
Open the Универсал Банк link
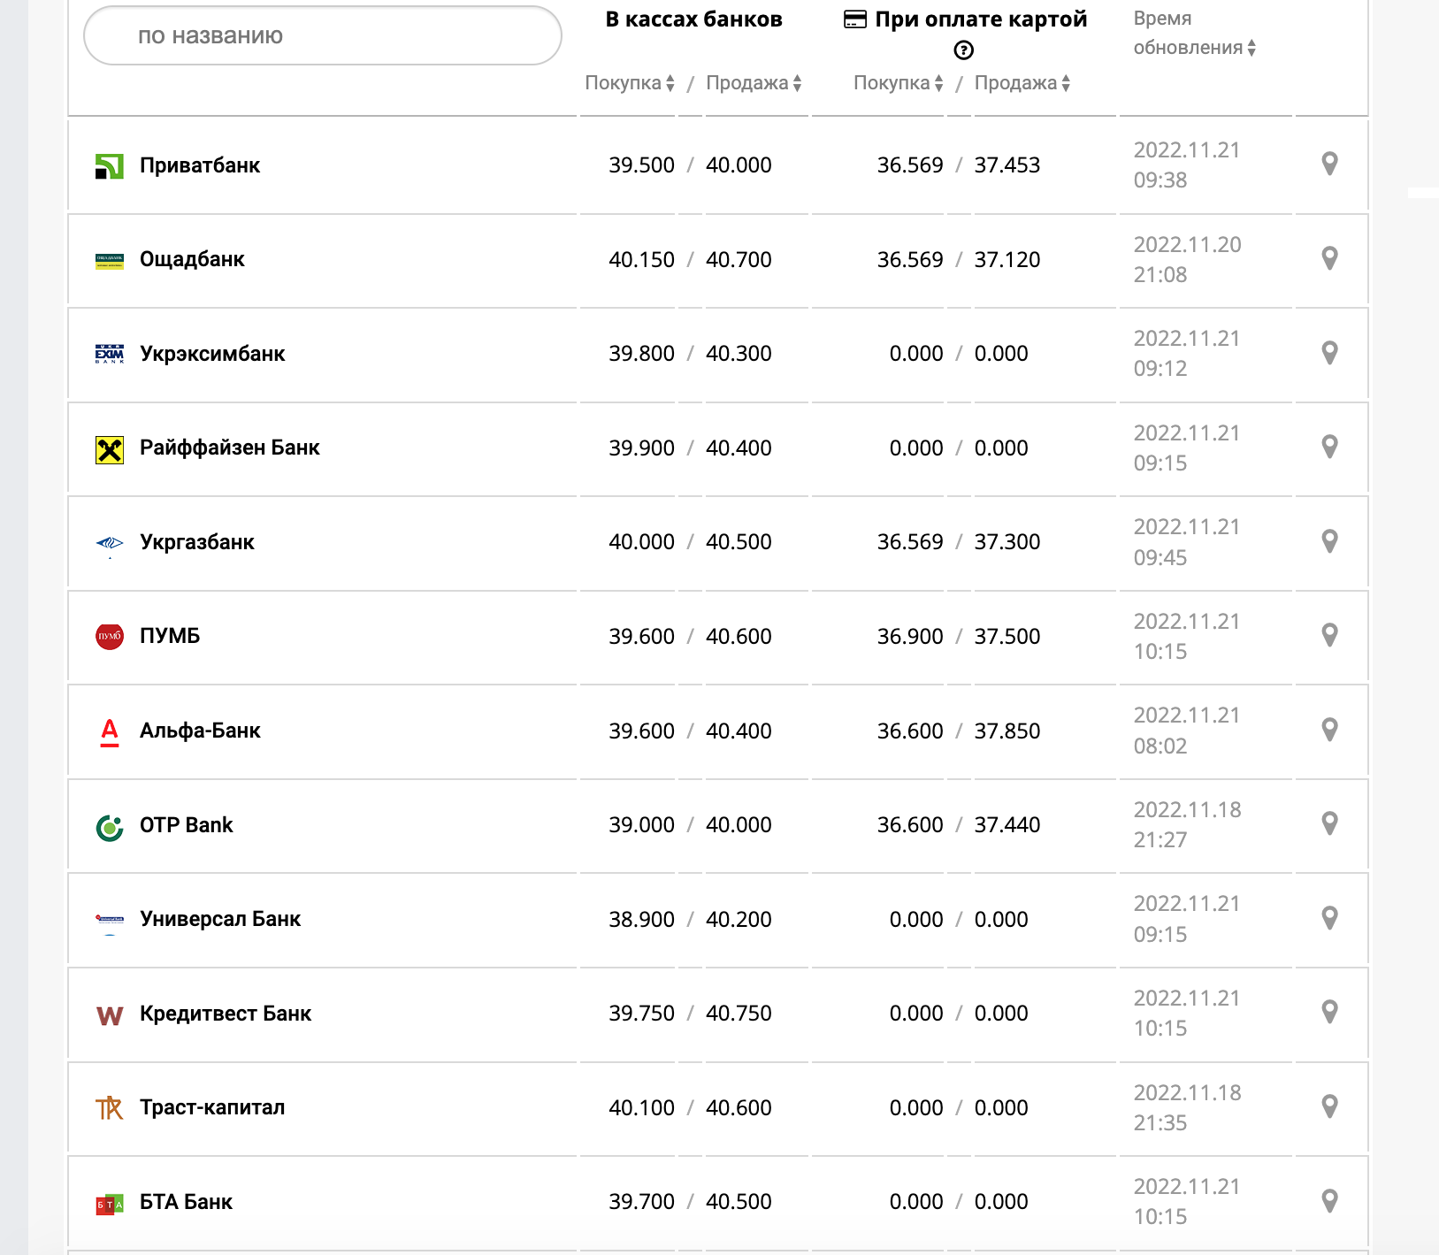pyautogui.click(x=220, y=919)
